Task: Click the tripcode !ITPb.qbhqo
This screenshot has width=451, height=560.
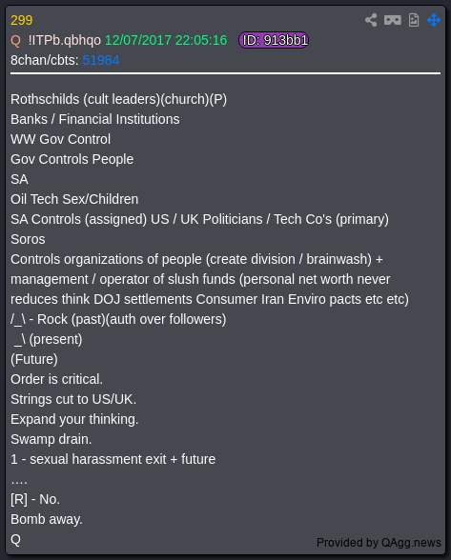Action: [65, 40]
